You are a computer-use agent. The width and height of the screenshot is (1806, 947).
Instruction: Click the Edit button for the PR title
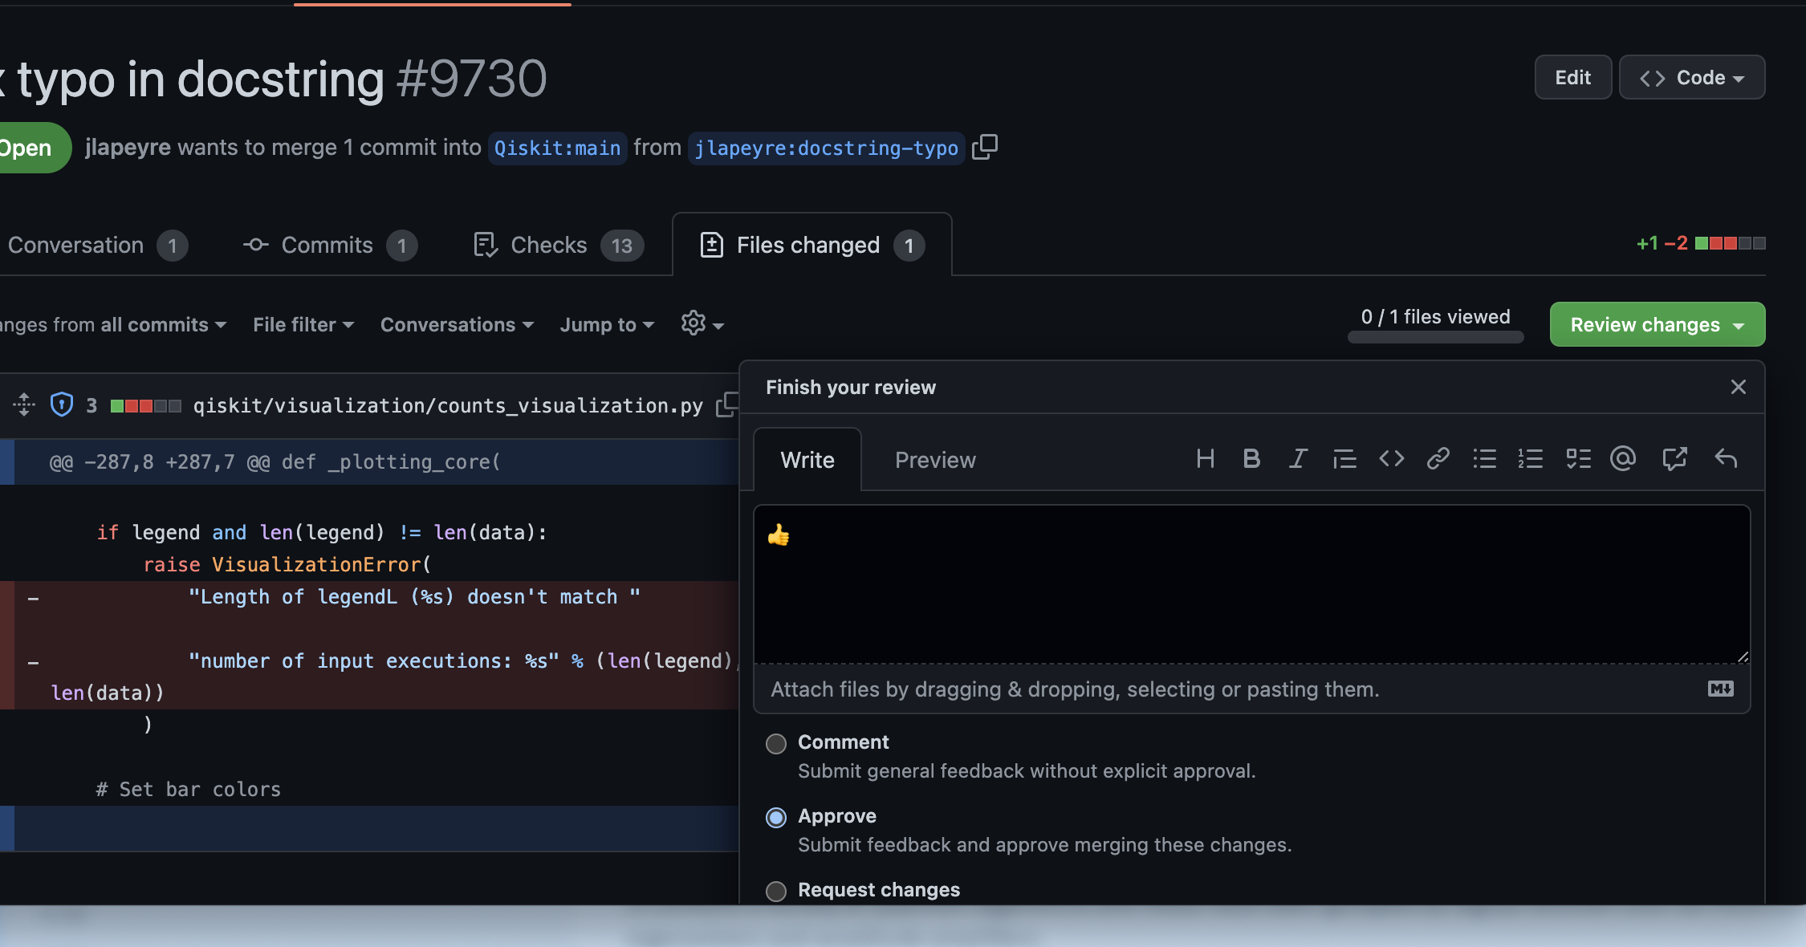pyautogui.click(x=1572, y=77)
